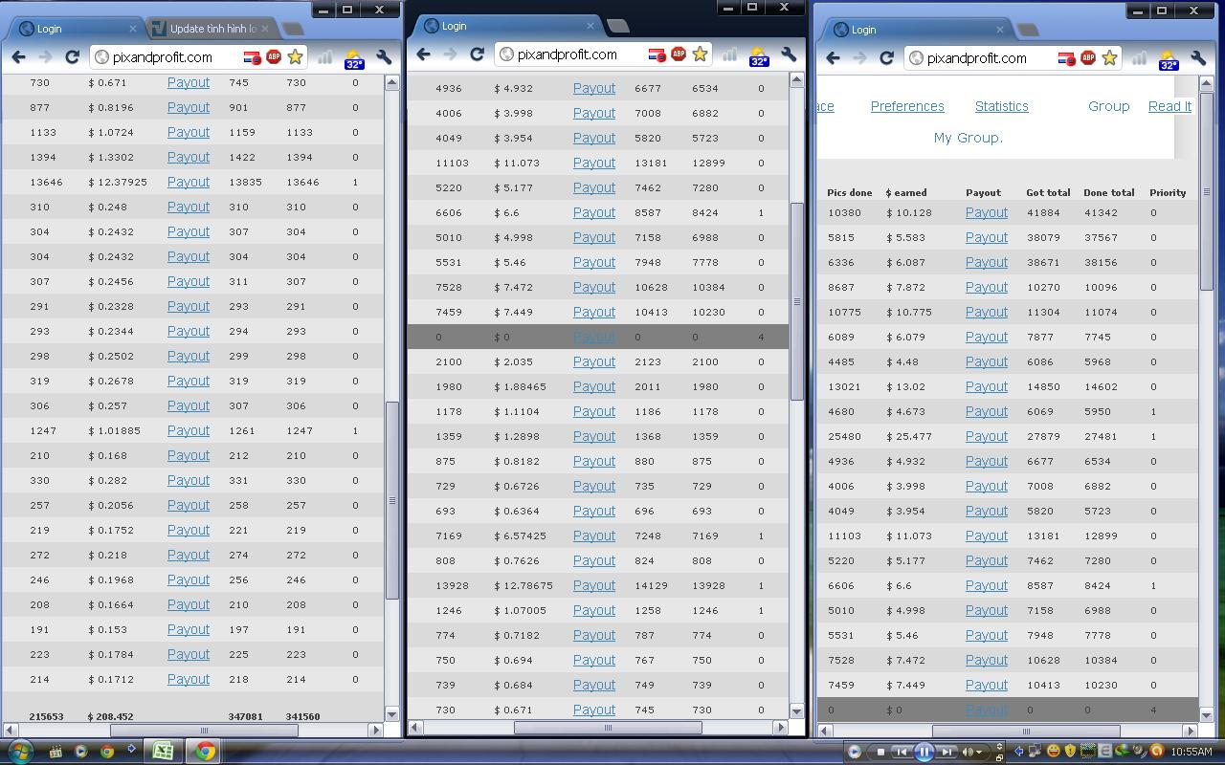Click the 'Pics done' column header in right window
The height and width of the screenshot is (765, 1225).
click(x=849, y=192)
